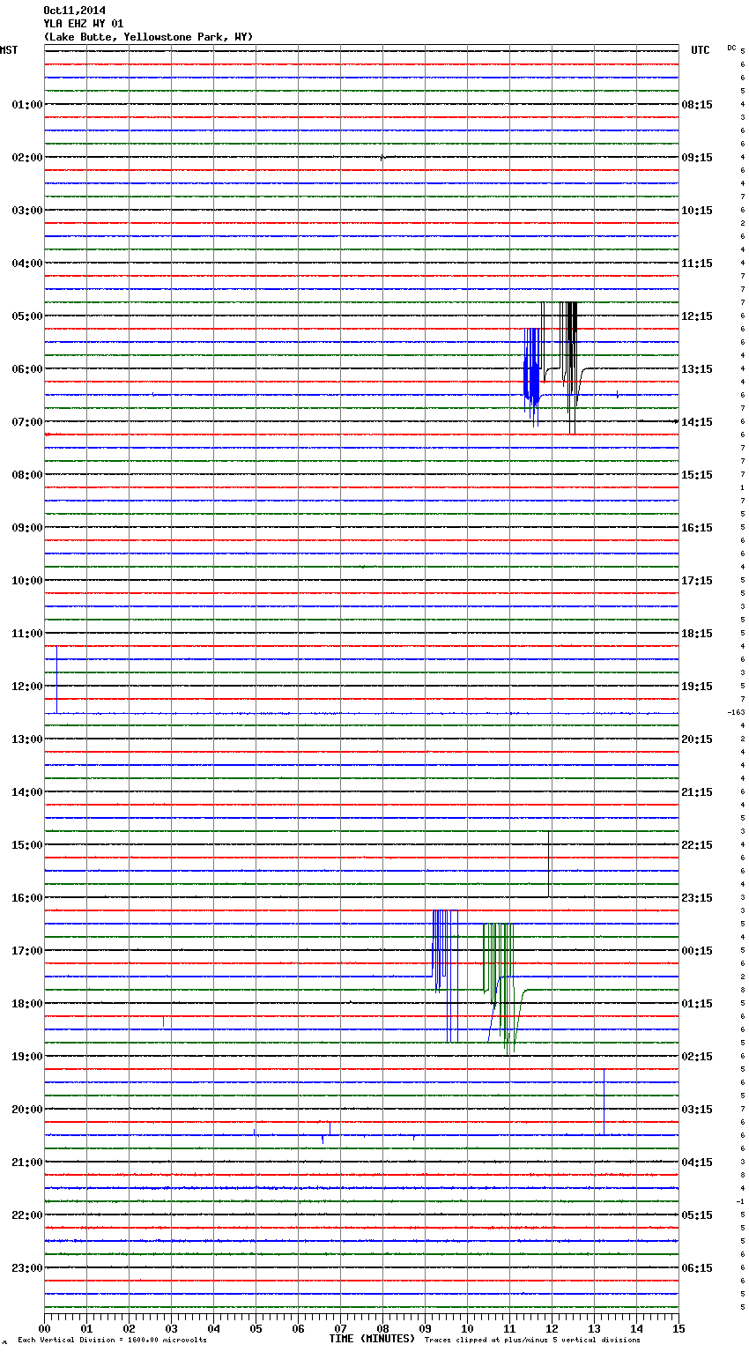Select the 05:00 MST hour label

pos(27,316)
